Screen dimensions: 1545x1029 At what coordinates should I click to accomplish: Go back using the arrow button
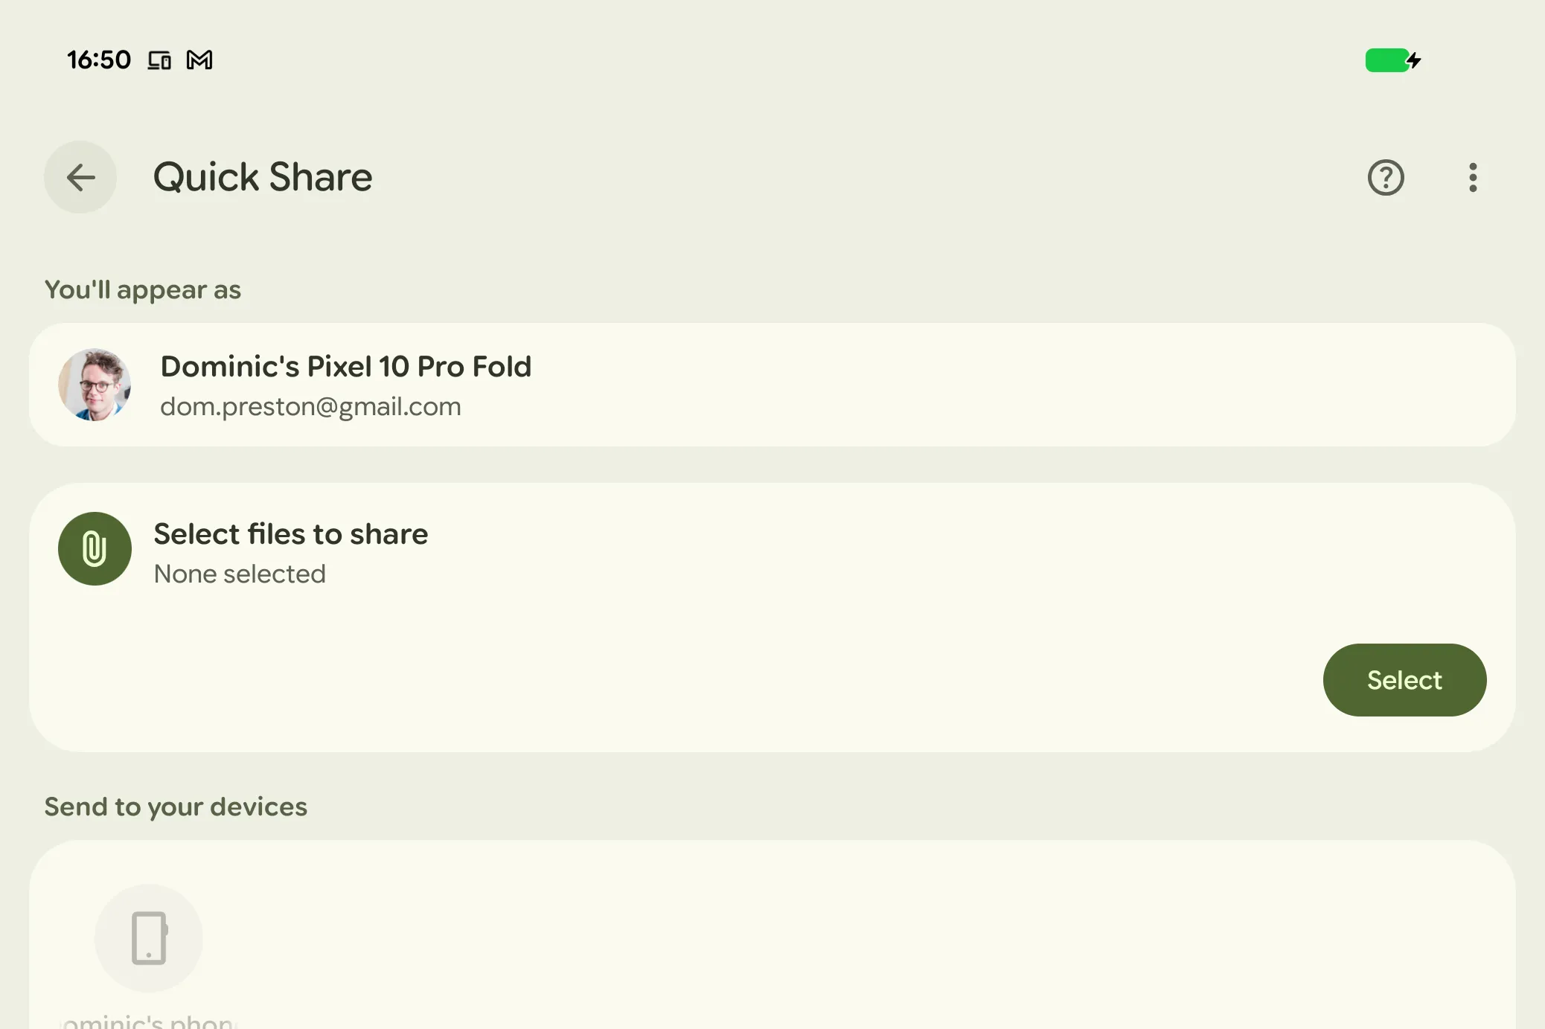point(80,177)
